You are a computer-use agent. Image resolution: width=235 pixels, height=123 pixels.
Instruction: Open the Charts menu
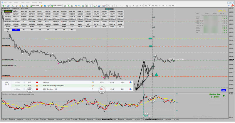coord(21,3)
